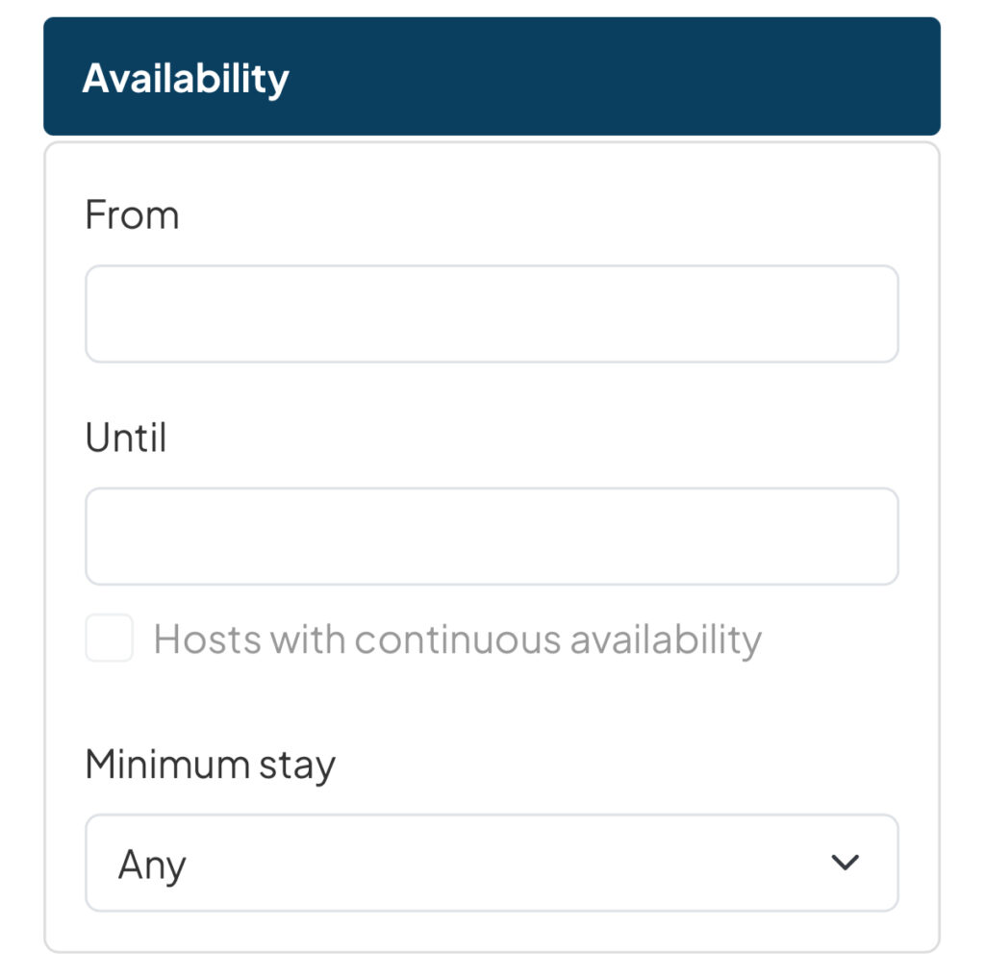Enable continuous availability host filter
Image resolution: width=985 pixels, height=979 pixels.
coord(110,639)
